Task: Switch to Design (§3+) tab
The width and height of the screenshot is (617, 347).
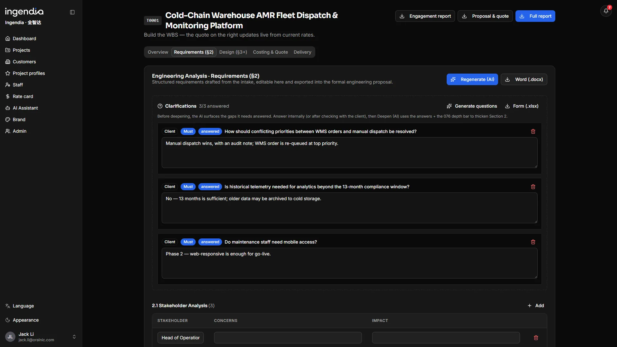Action: [233, 52]
